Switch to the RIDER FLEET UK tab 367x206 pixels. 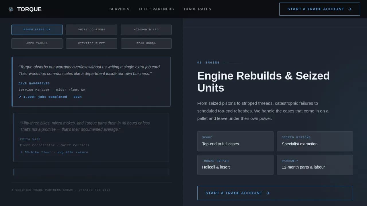point(37,29)
